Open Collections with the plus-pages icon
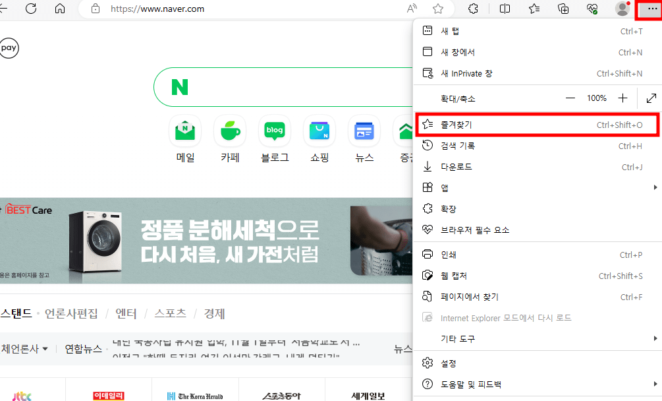 click(563, 9)
